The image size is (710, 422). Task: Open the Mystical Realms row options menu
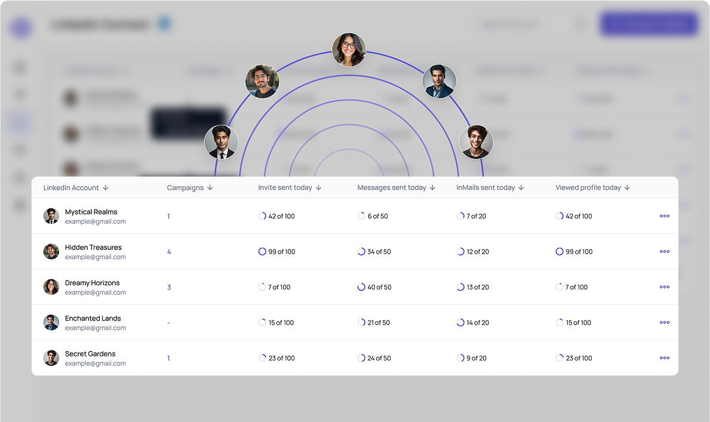pyautogui.click(x=664, y=216)
